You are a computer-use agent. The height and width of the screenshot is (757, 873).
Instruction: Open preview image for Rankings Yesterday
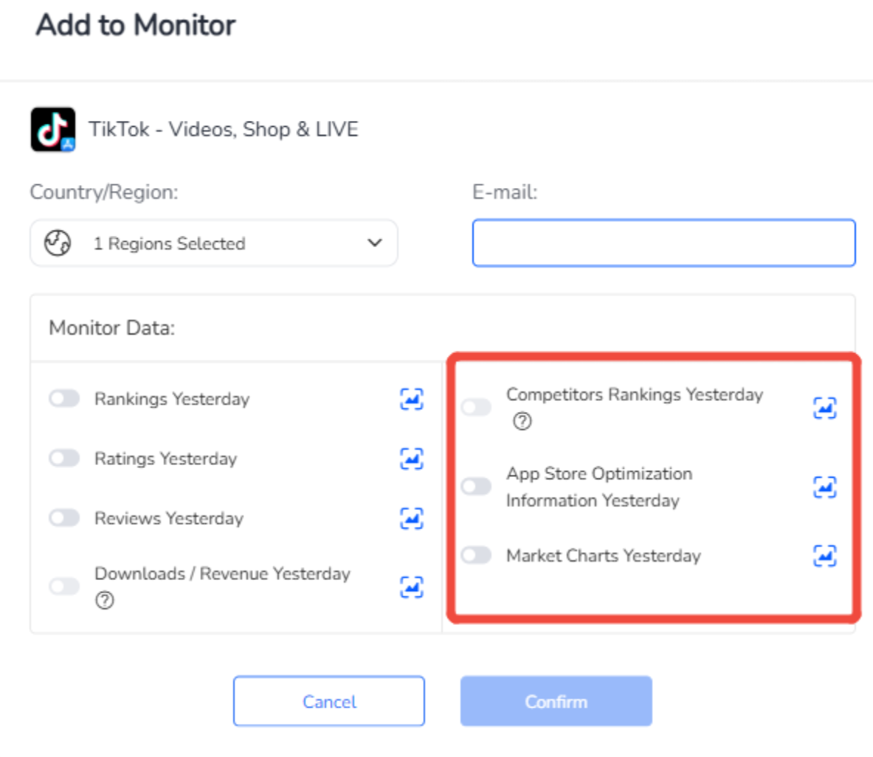coord(411,399)
